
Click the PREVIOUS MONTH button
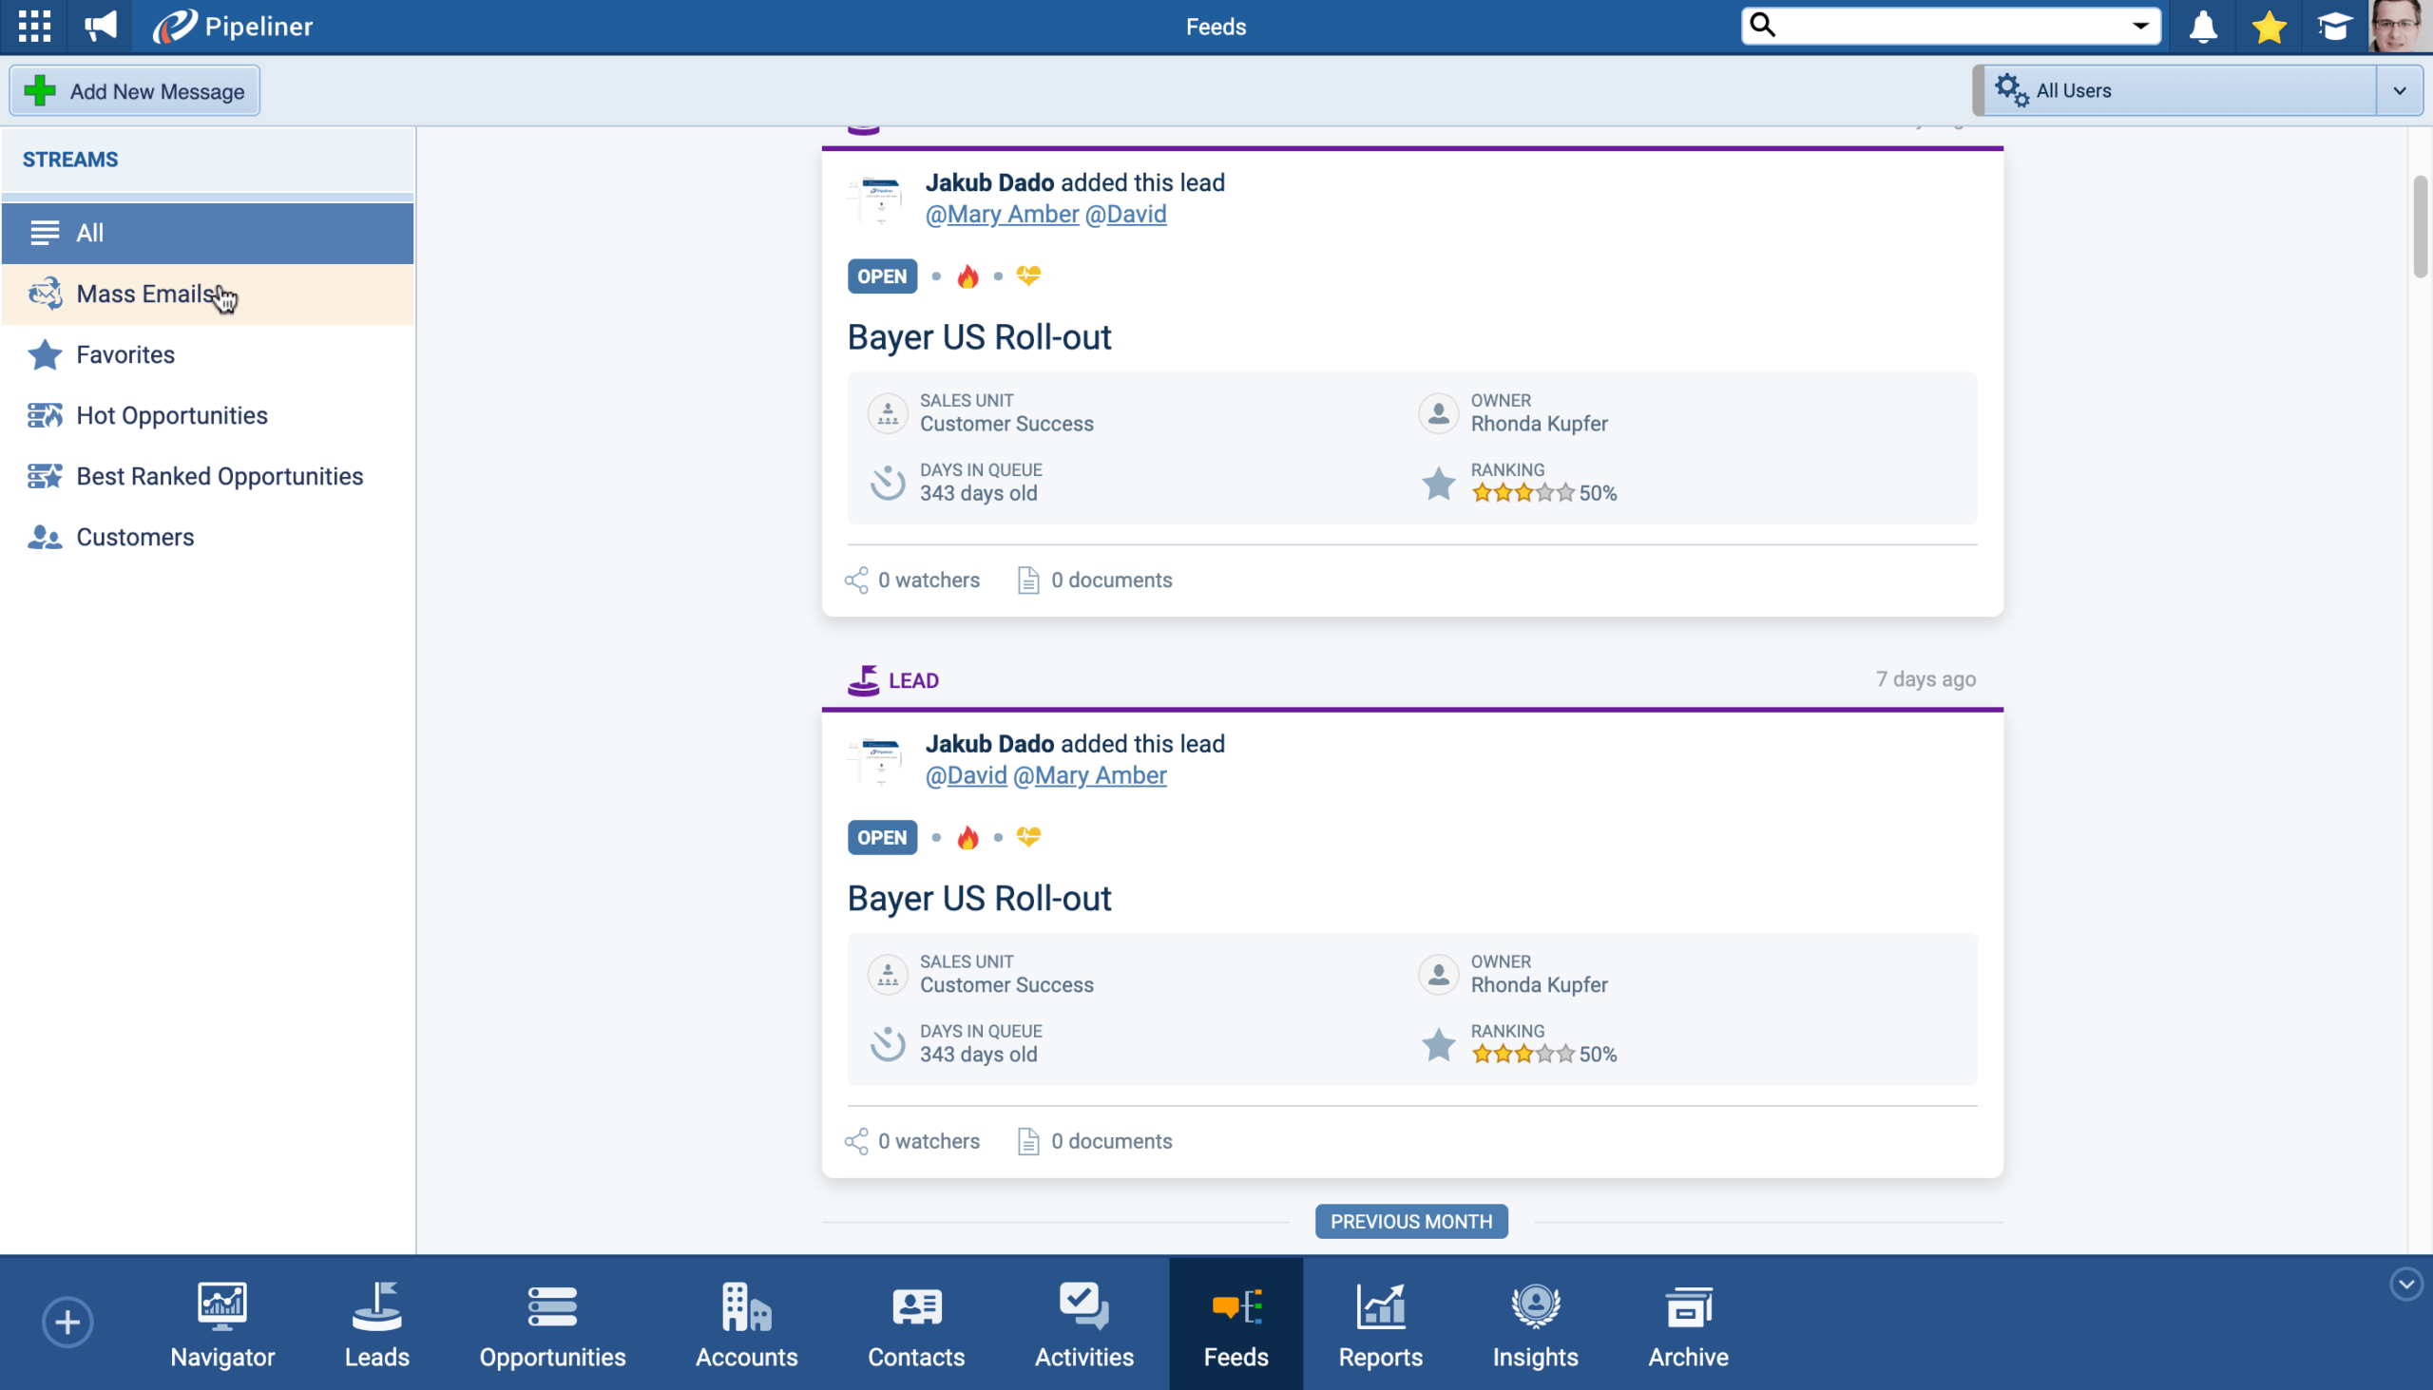pyautogui.click(x=1410, y=1221)
